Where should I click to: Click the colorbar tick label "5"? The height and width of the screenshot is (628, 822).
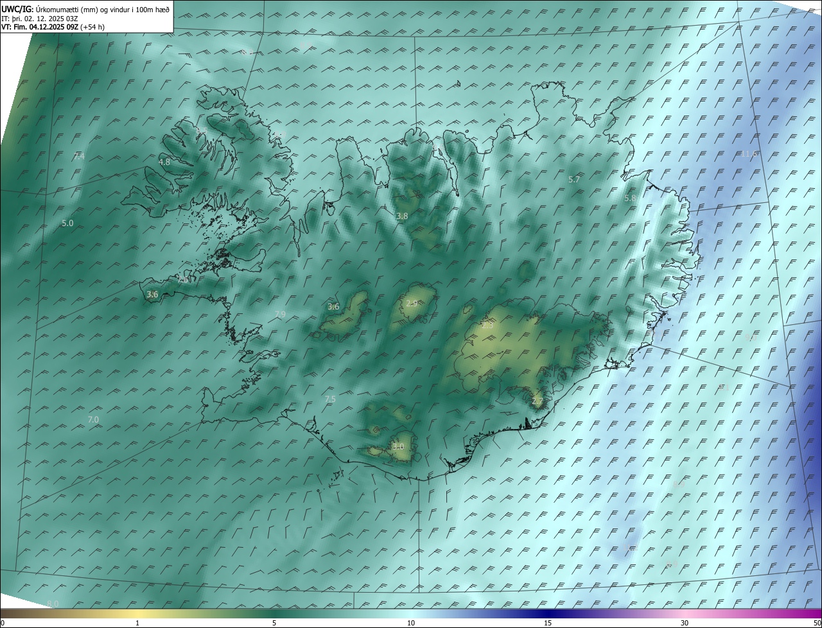coord(274,624)
